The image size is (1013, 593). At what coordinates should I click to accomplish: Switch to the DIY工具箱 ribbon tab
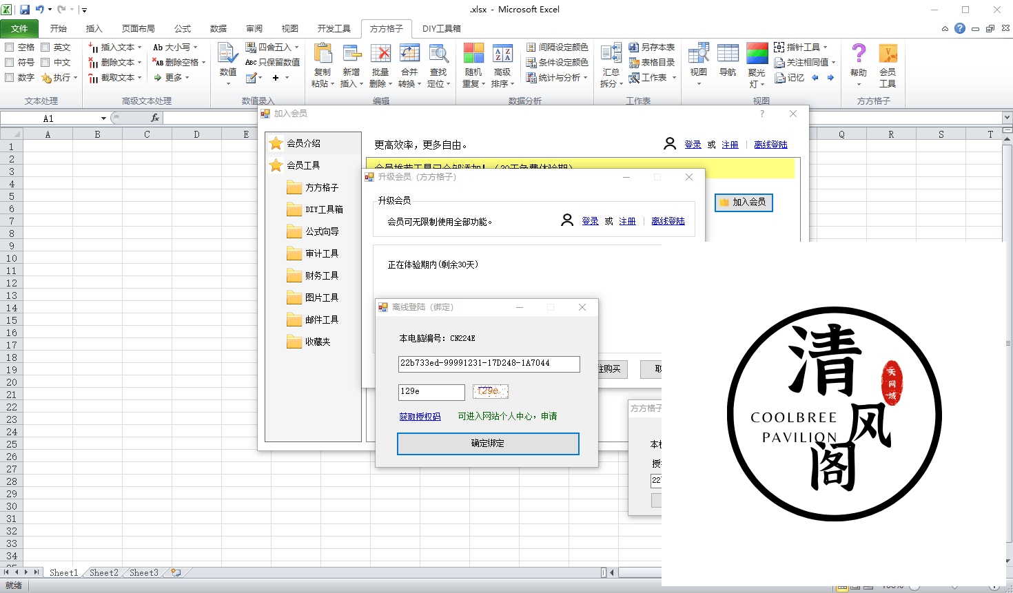(442, 28)
